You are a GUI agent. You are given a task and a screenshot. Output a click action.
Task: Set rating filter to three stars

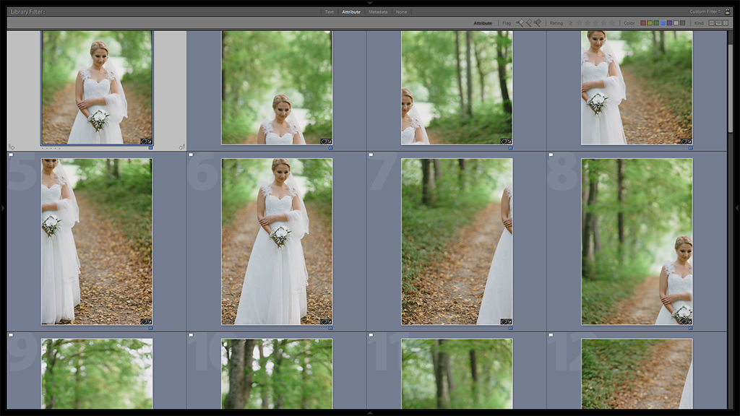coord(595,22)
